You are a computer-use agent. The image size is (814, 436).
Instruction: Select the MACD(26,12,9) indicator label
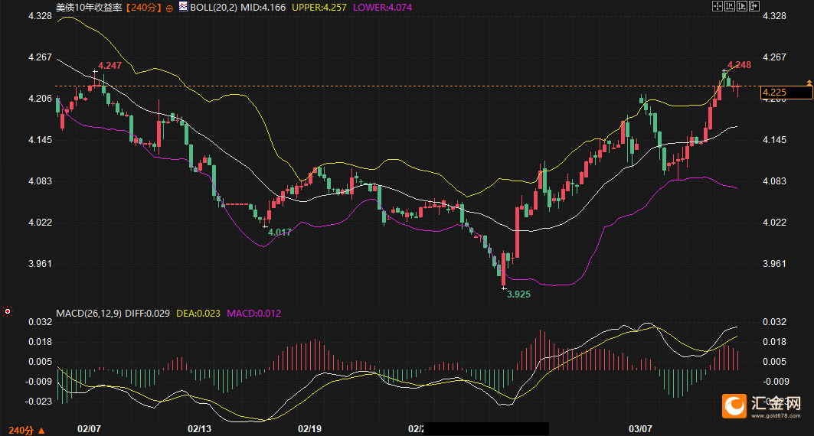[89, 313]
